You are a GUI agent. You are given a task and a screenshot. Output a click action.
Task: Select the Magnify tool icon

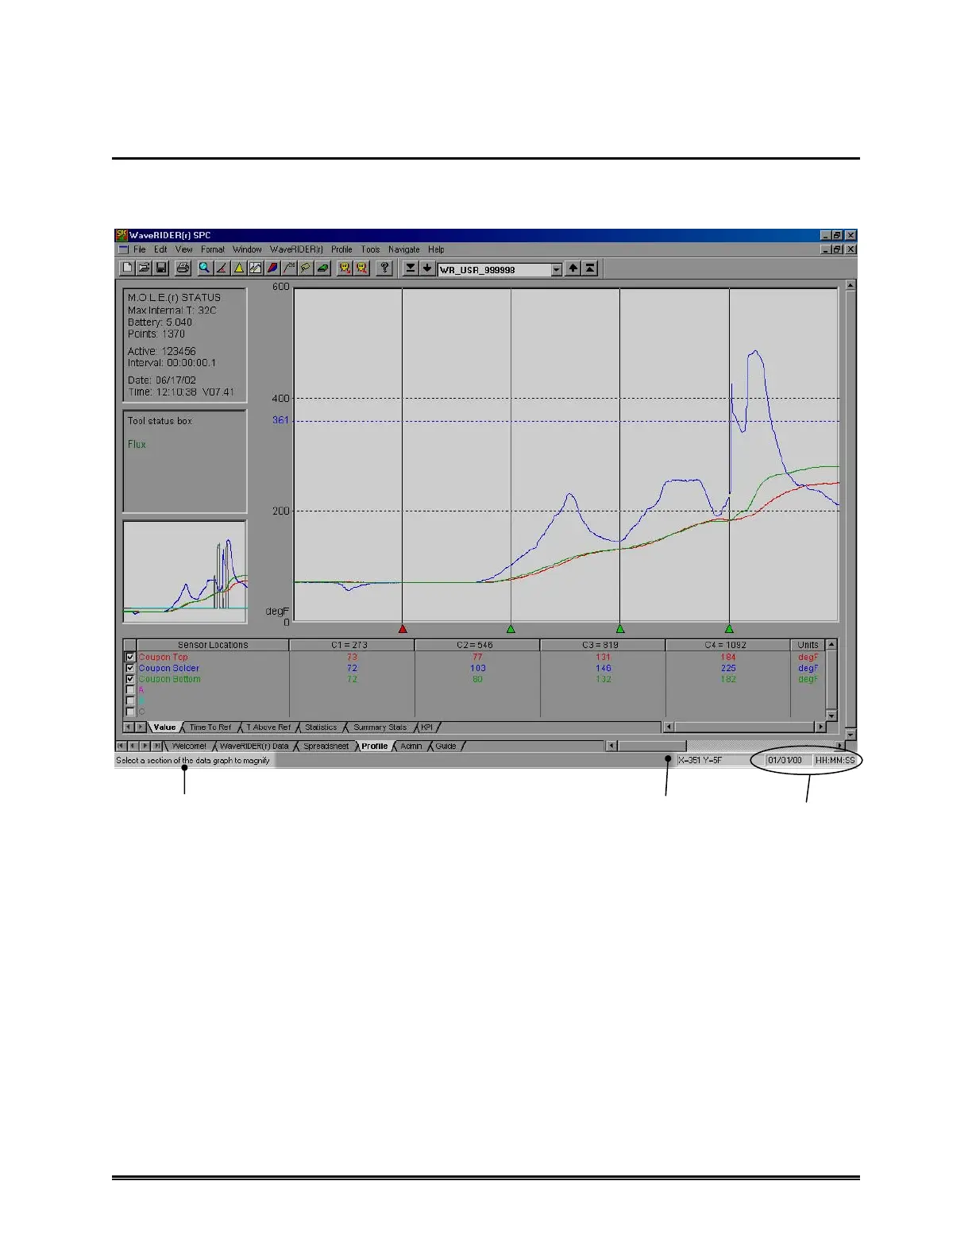pyautogui.click(x=204, y=268)
